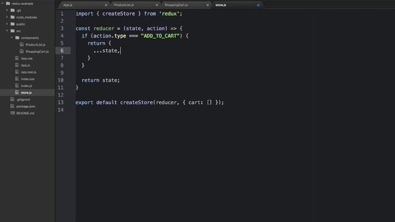Click line number 1 in gutter
The image size is (395, 222).
click(x=62, y=14)
